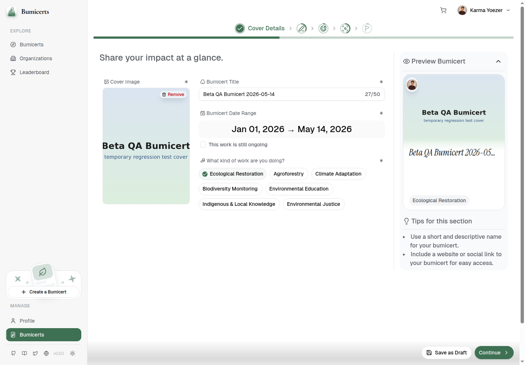Deselect the Ecological Restoration work type

pyautogui.click(x=233, y=174)
